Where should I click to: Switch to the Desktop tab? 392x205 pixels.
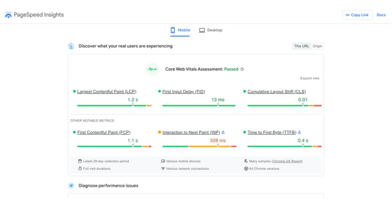[x=211, y=30]
